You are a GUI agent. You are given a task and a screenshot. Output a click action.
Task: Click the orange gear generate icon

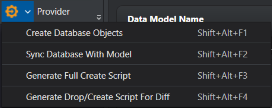pyautogui.click(x=12, y=11)
